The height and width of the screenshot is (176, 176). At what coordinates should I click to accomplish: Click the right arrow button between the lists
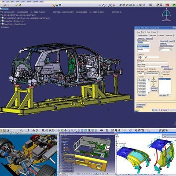tap(155, 81)
